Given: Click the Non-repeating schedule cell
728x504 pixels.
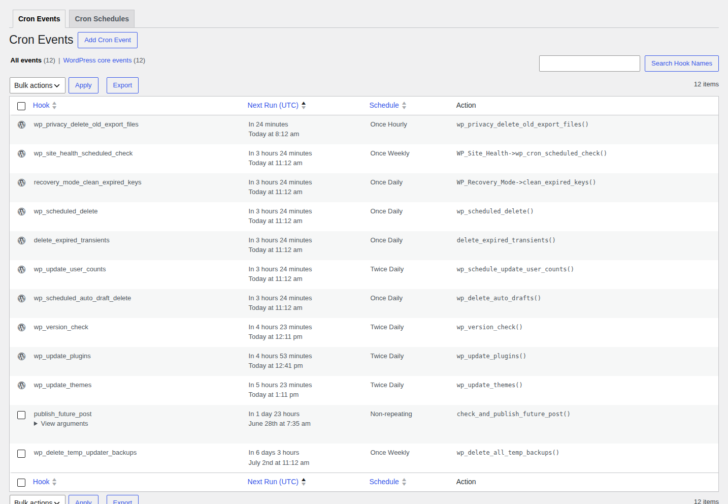Looking at the screenshot, I should (x=391, y=414).
